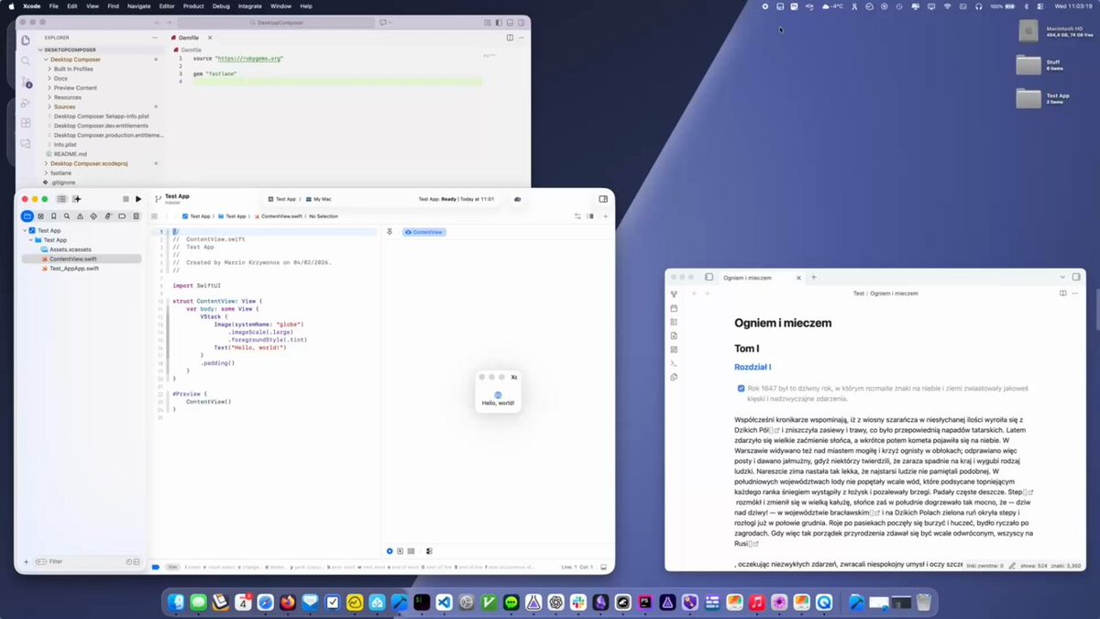Image resolution: width=1100 pixels, height=619 pixels.
Task: Select Test_AppApp.swift in Xcode navigator
Action: (73, 269)
